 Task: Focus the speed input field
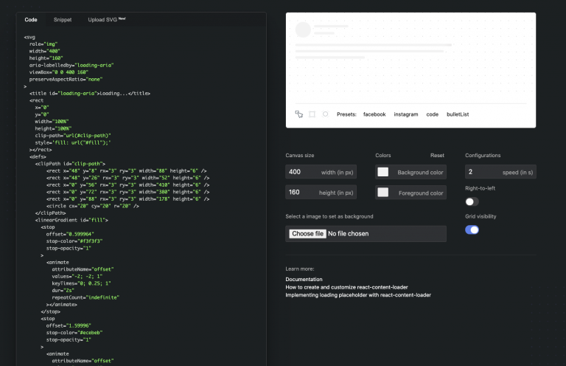tap(500, 172)
